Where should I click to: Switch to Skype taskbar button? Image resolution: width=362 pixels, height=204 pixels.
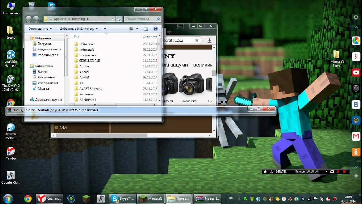click(x=122, y=199)
